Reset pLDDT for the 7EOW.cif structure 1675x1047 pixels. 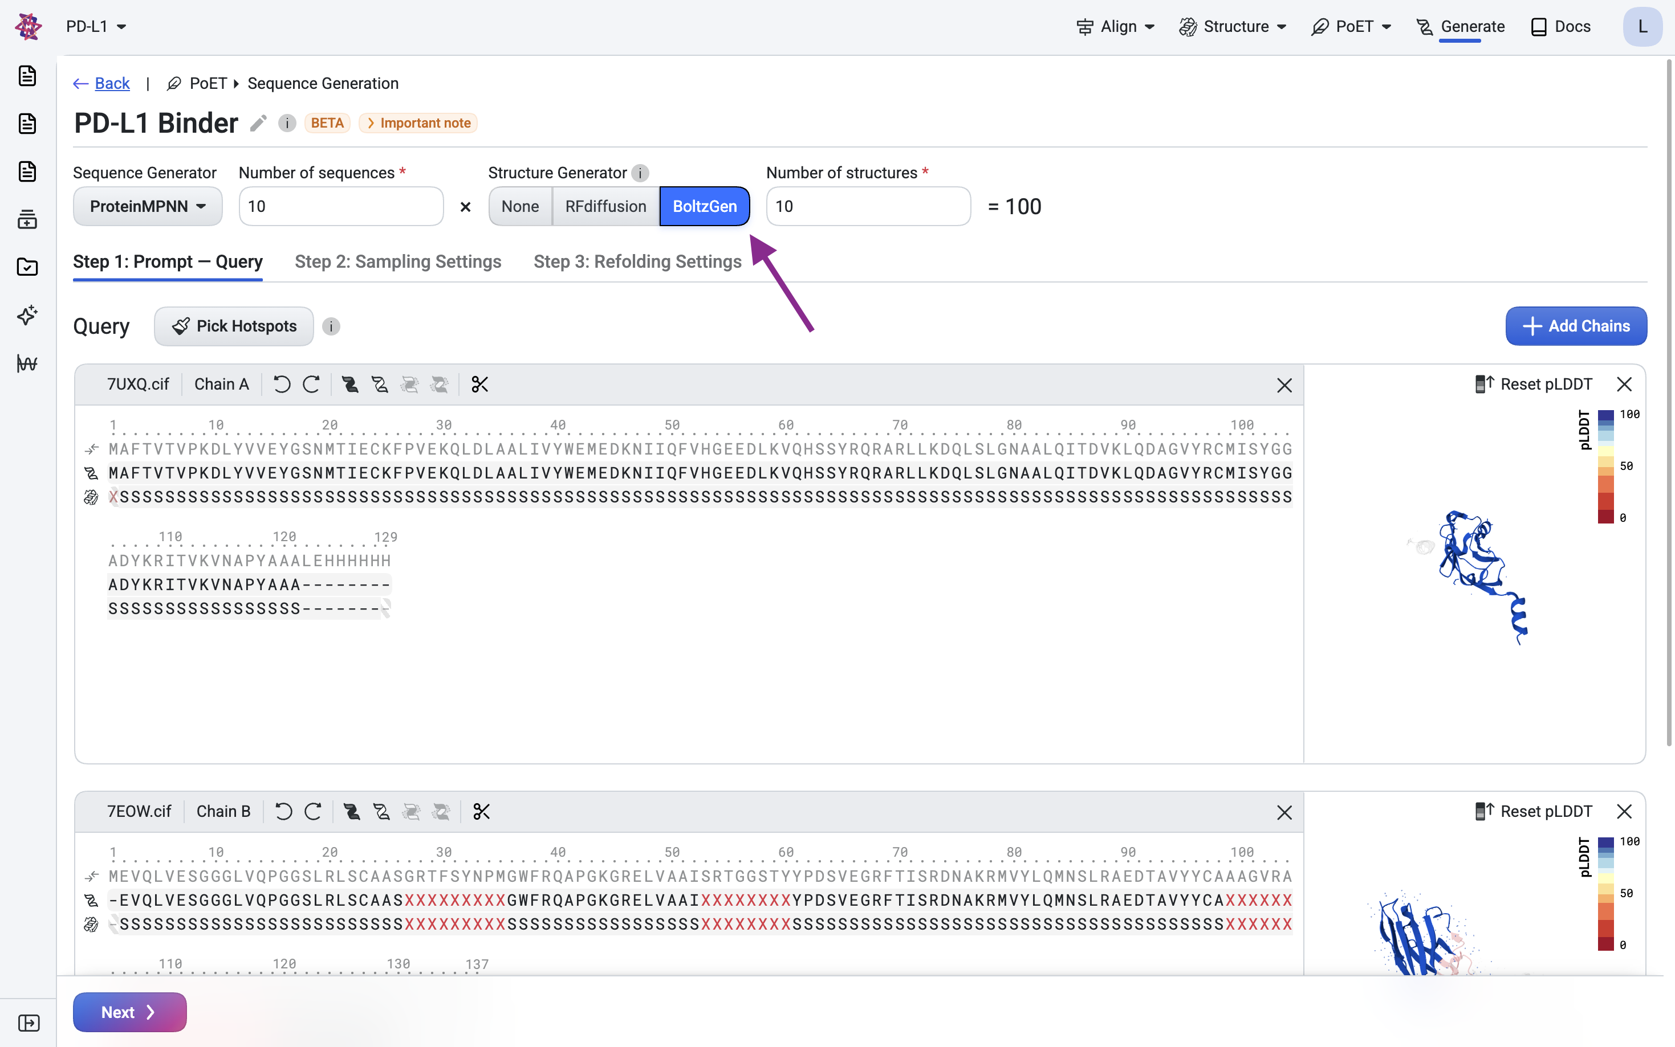click(x=1533, y=812)
